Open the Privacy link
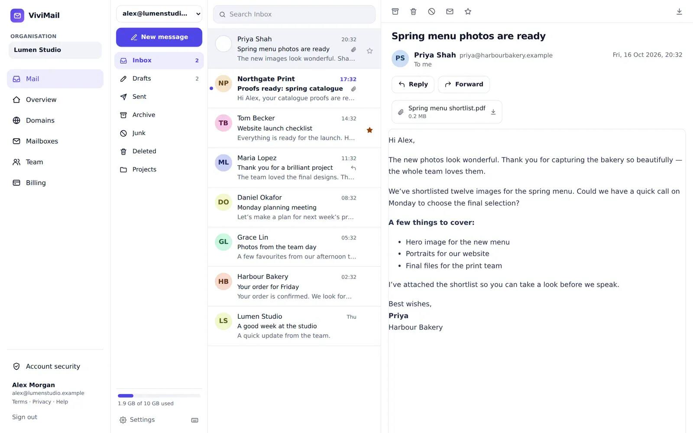The image size is (693, 433). tap(42, 402)
